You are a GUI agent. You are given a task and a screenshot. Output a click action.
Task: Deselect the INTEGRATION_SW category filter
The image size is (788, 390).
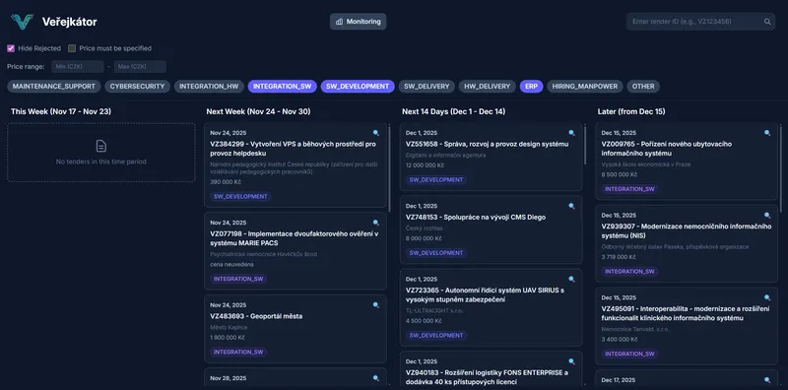tap(283, 87)
